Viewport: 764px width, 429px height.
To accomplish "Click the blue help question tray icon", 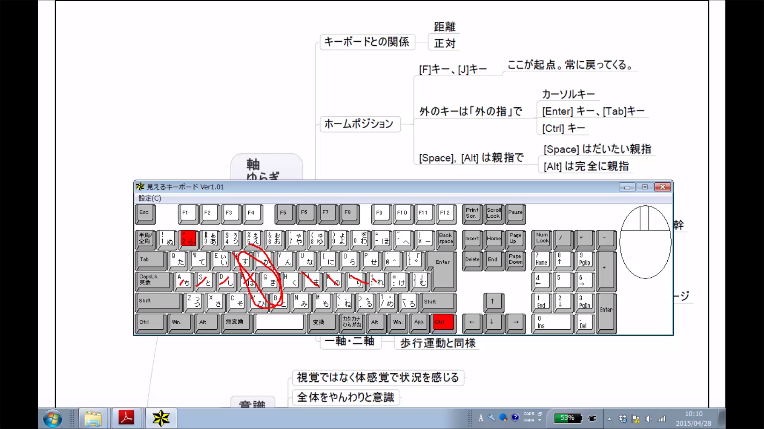I will click(515, 417).
